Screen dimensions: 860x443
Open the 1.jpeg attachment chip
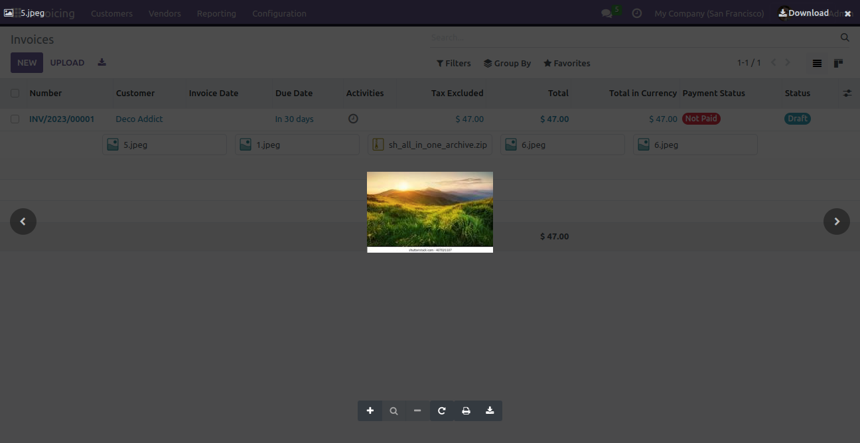coord(297,145)
